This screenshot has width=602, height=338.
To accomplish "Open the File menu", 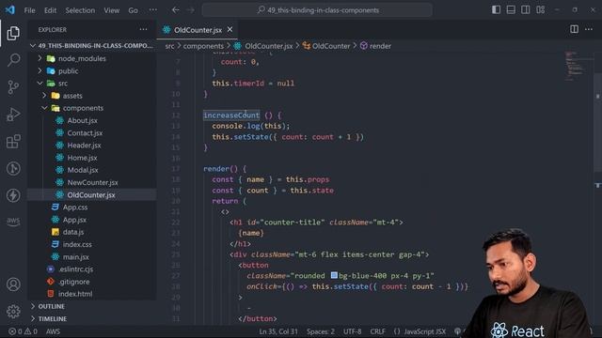I will pos(29,10).
